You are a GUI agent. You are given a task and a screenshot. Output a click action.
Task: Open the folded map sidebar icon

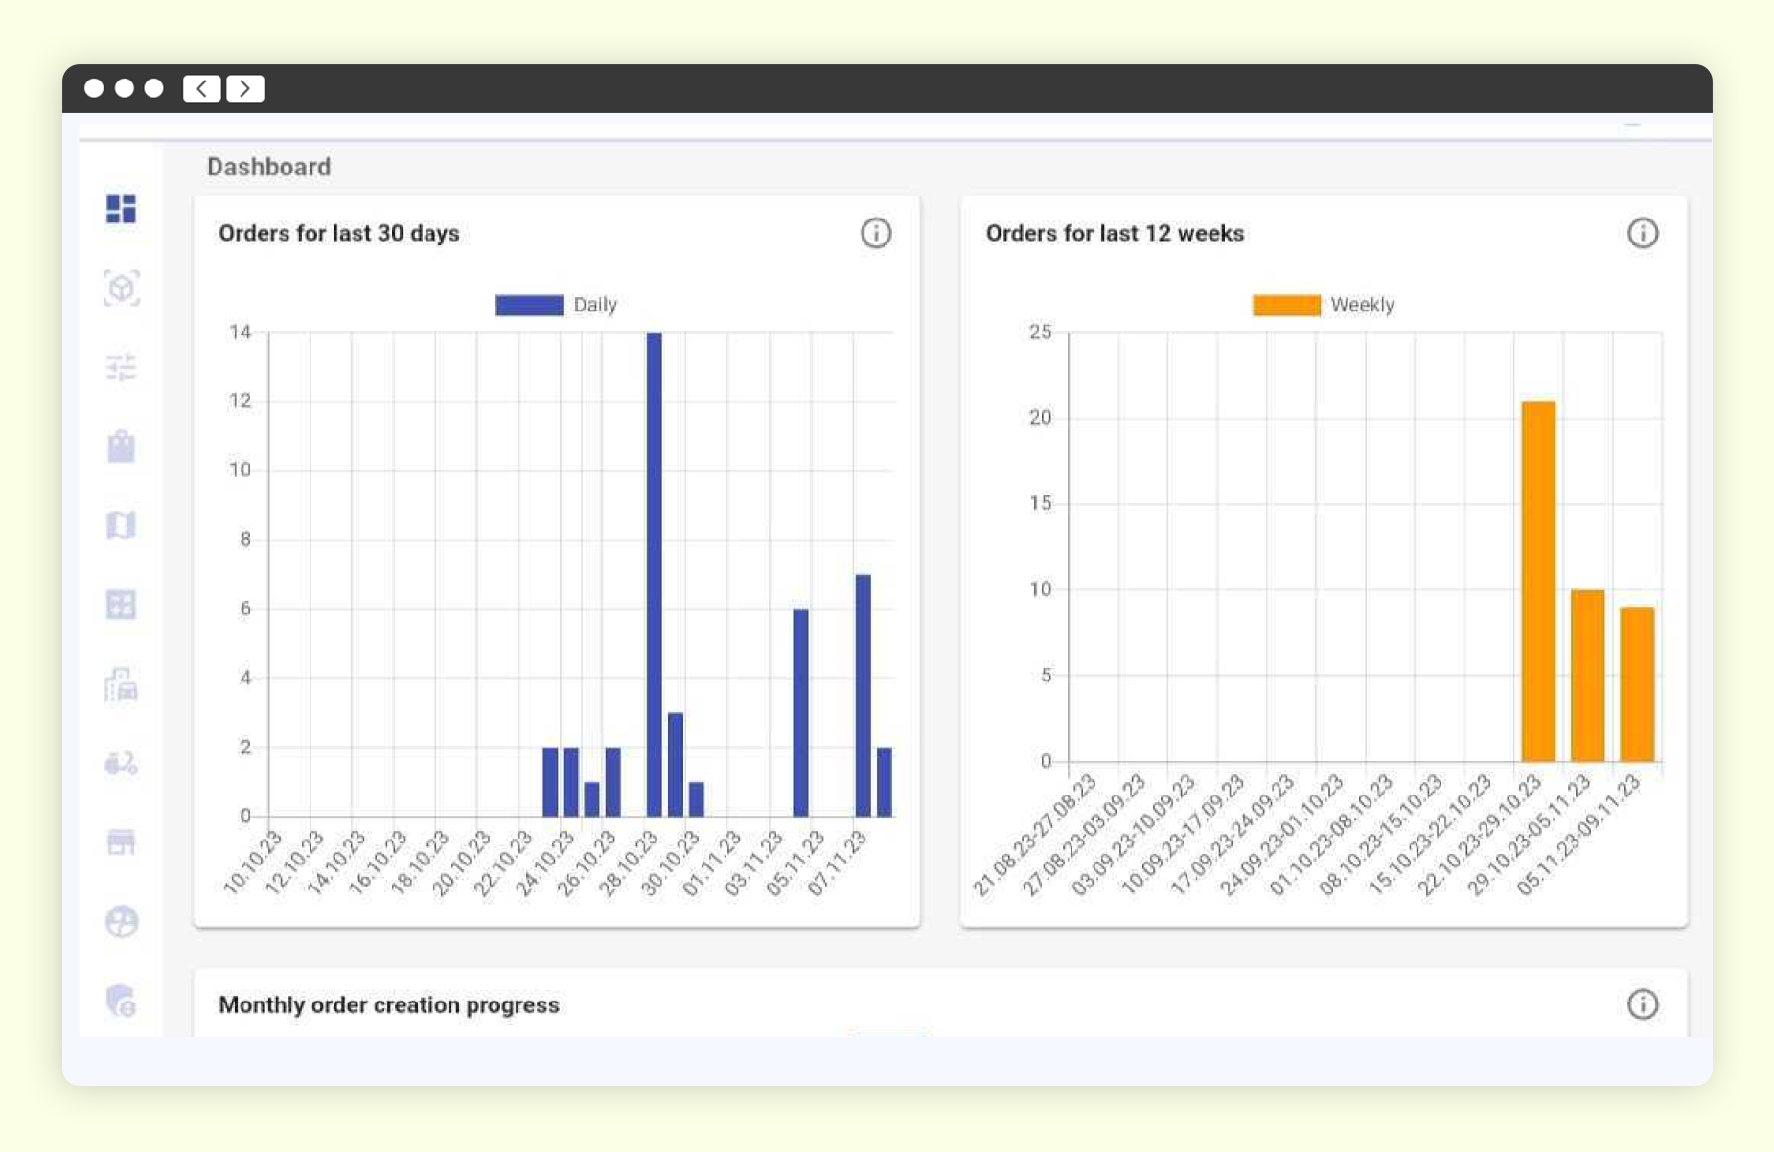click(x=121, y=525)
